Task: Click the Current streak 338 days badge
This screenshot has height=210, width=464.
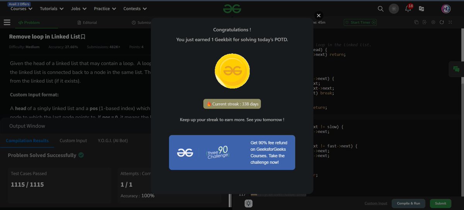Action: click(x=232, y=104)
